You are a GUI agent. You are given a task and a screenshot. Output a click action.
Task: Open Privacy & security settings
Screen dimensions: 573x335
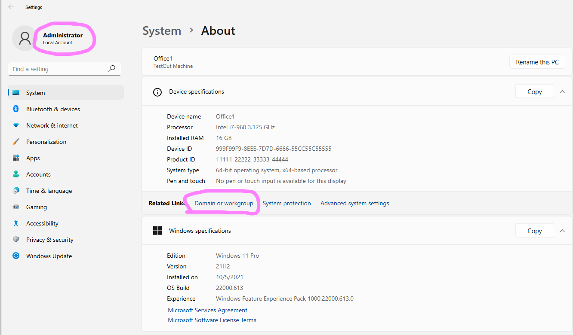tap(66, 240)
